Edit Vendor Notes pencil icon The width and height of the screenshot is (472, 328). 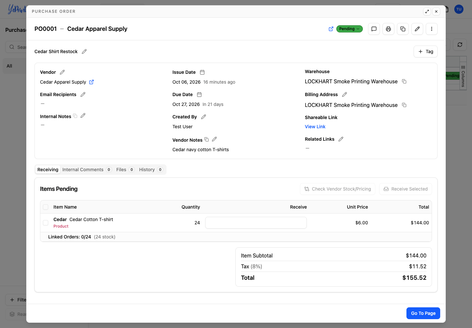pyautogui.click(x=214, y=139)
